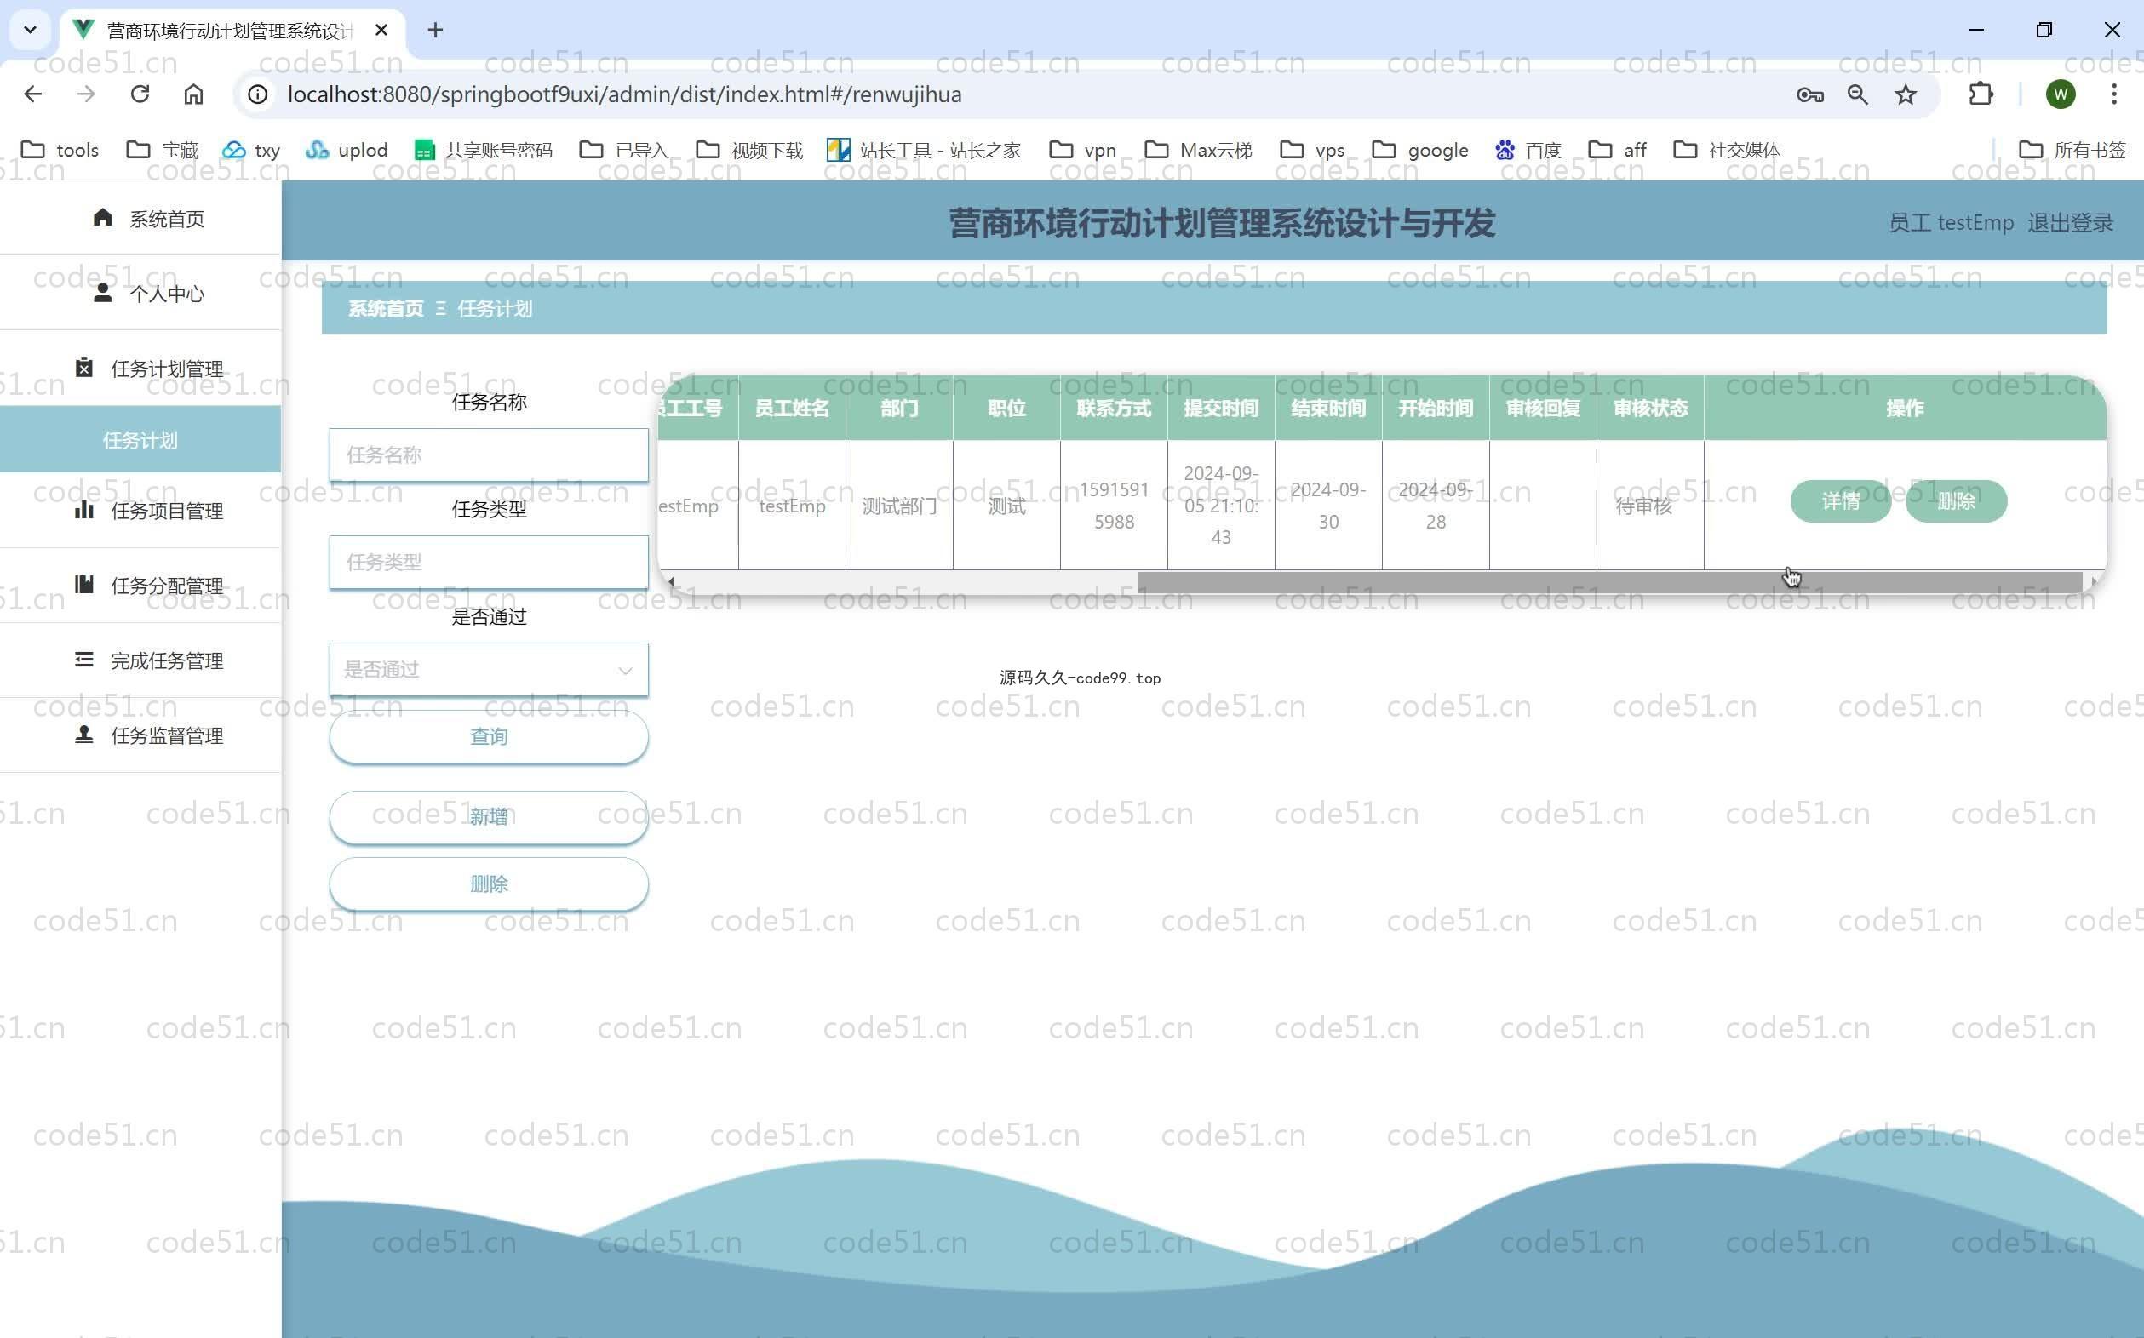Click the table scrollbar left arrow

(671, 581)
